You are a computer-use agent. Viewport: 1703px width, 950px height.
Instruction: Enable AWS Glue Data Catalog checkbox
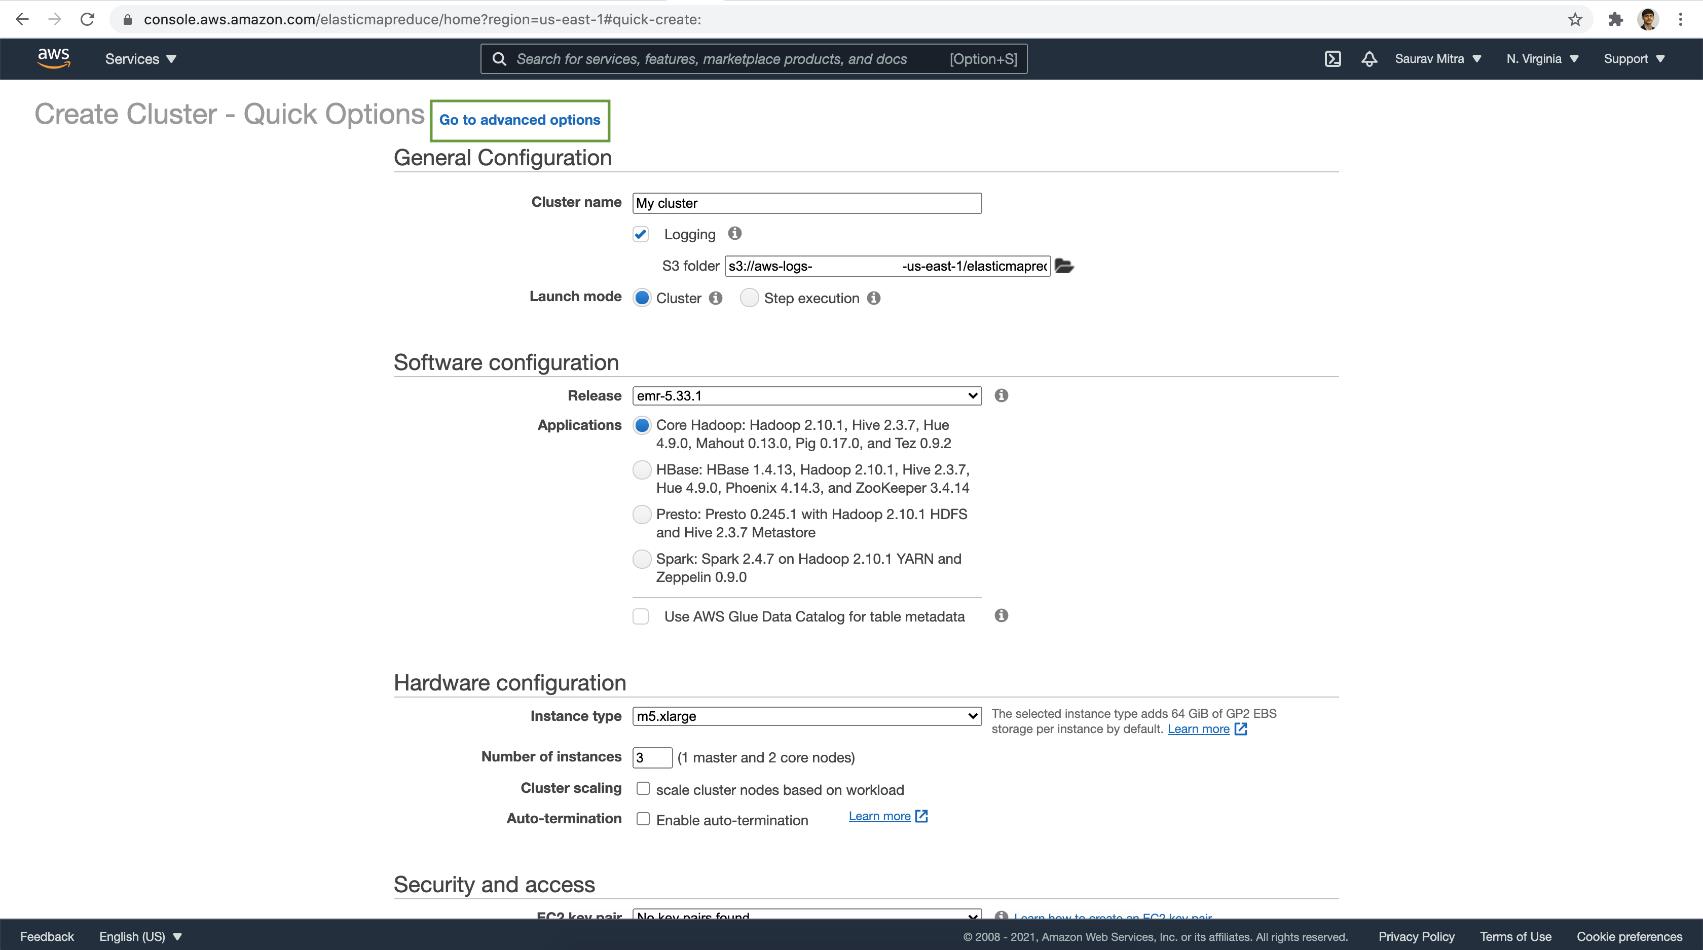[x=641, y=616]
